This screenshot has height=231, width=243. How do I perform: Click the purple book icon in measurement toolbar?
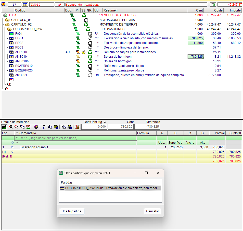click(x=36, y=127)
